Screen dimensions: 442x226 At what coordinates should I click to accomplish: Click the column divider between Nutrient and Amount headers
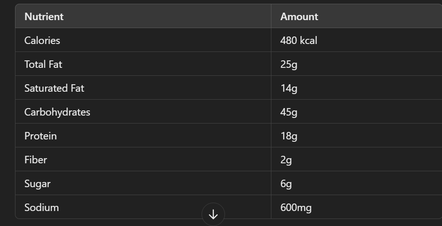point(271,17)
